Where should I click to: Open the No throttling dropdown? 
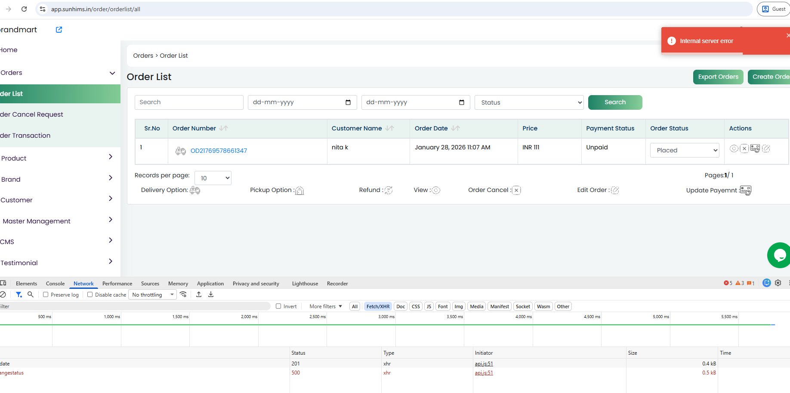[153, 295]
